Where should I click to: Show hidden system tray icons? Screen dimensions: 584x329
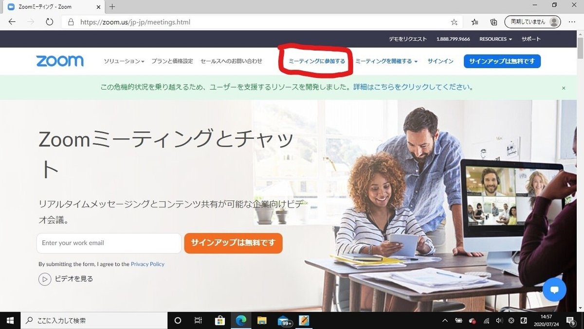445,321
